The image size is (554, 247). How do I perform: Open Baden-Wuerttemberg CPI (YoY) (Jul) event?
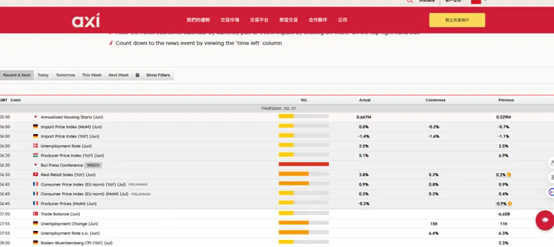(x=77, y=243)
